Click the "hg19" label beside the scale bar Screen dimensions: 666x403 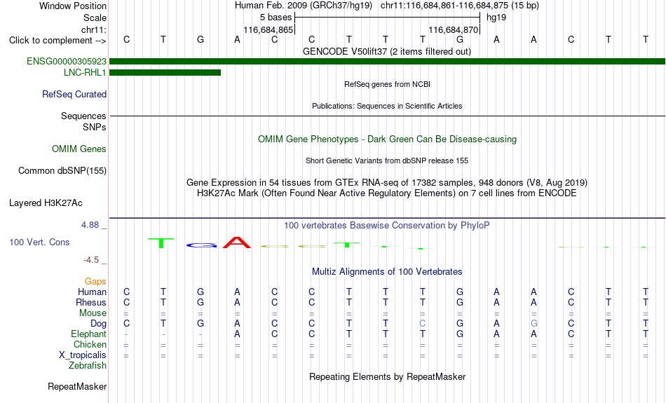(496, 18)
